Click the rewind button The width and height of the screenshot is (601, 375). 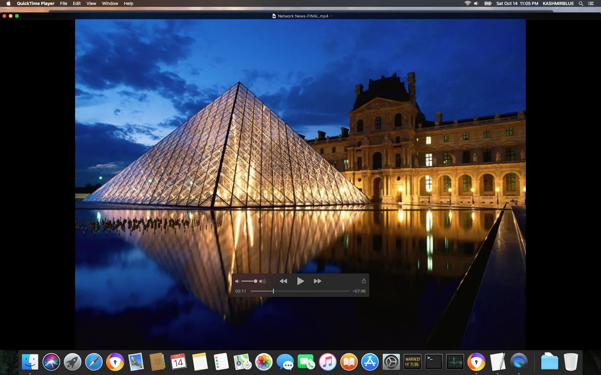tap(283, 281)
